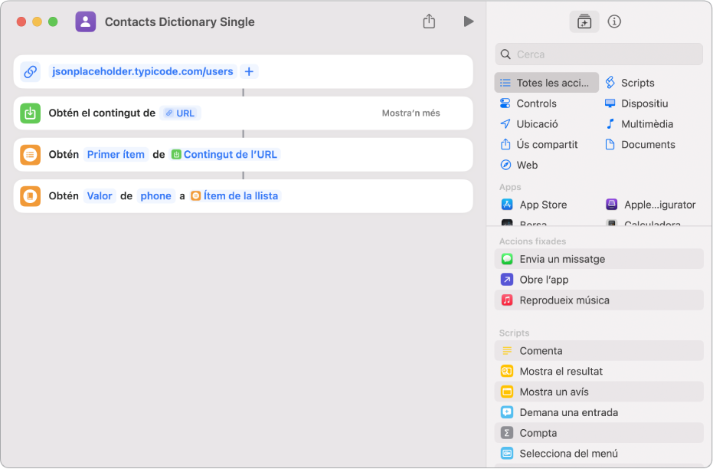Screen dimensions: 713x469
Task: Add the Envia un missatge action
Action: [599, 259]
